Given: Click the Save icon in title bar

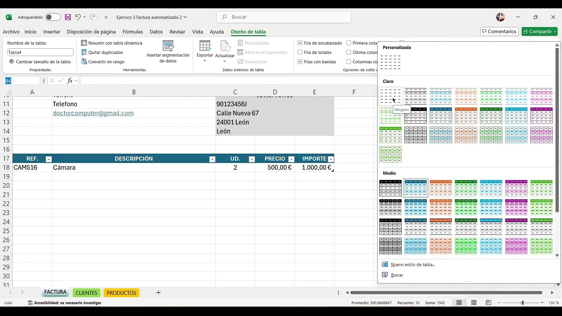Looking at the screenshot, I should [x=68, y=17].
